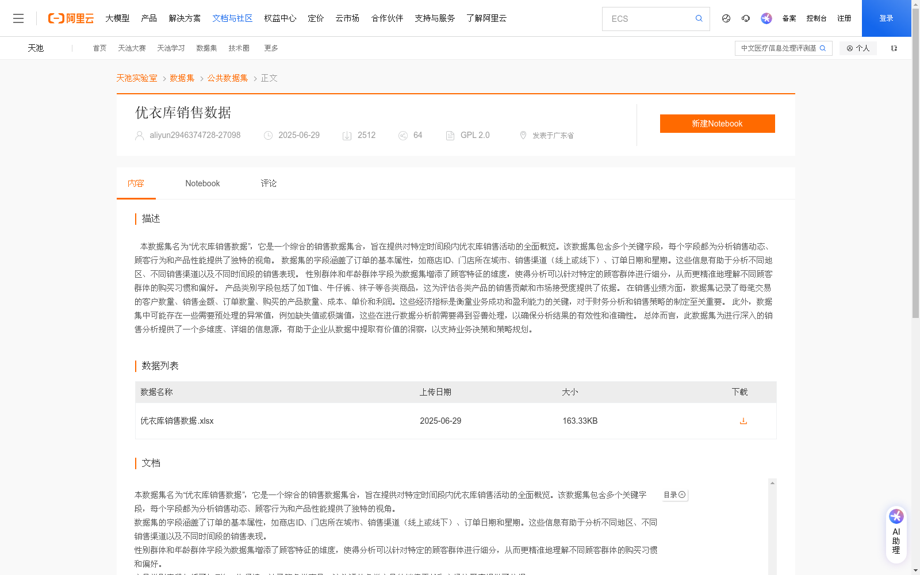Open the floating AI 助理 assistant
920x575 pixels.
896,534
